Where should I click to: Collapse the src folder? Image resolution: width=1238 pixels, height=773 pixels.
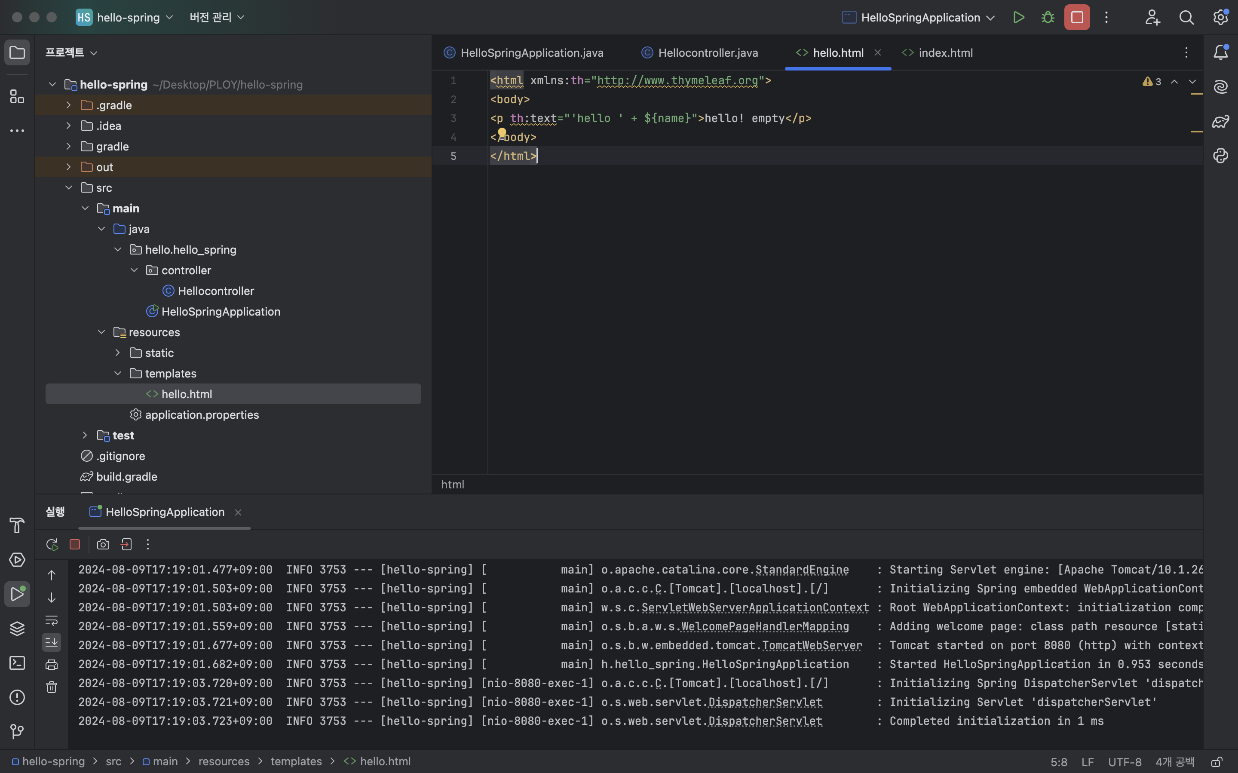click(68, 187)
